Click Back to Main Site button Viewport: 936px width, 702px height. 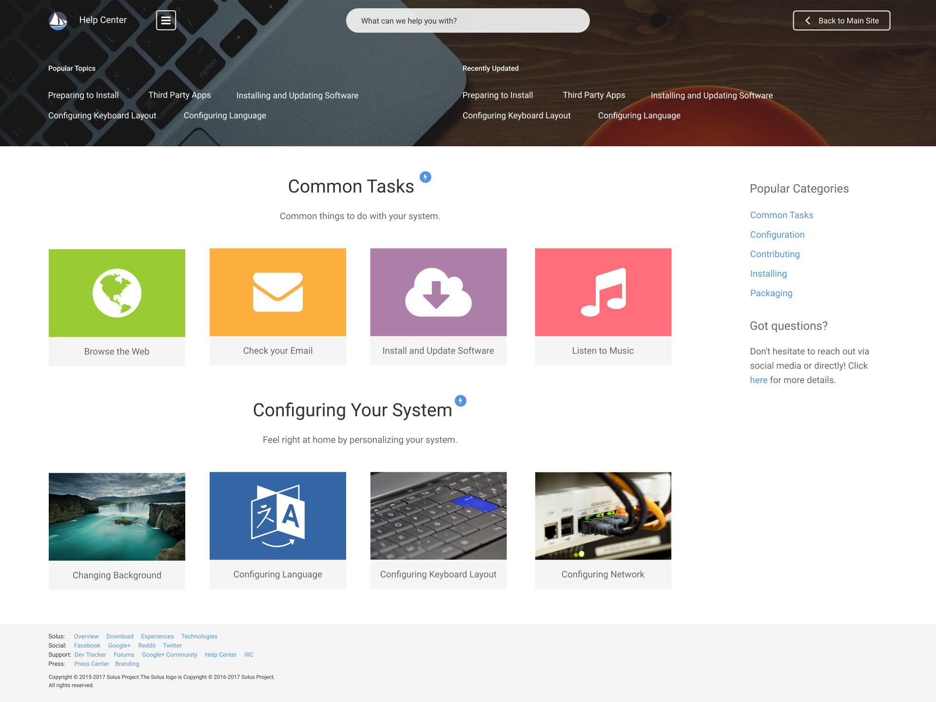point(841,20)
